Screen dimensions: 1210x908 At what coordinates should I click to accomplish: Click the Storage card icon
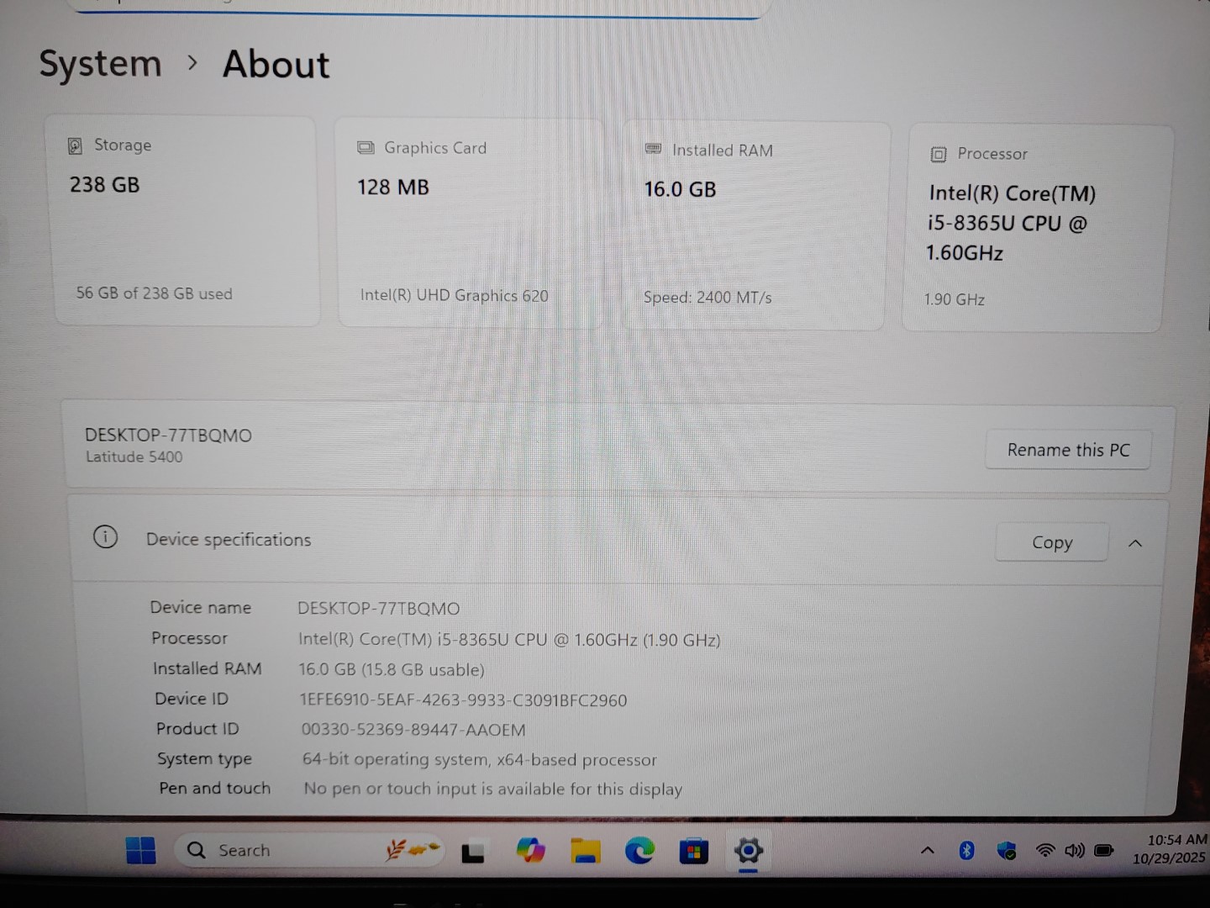(75, 145)
